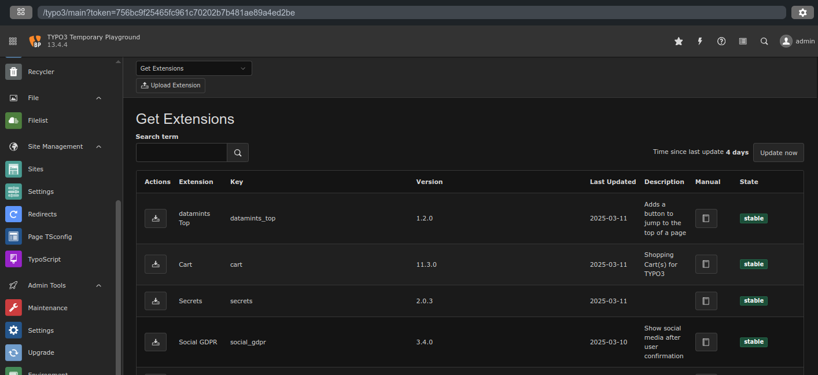Click stable badge in Secrets row
Screen dimensions: 818x375
pos(754,300)
